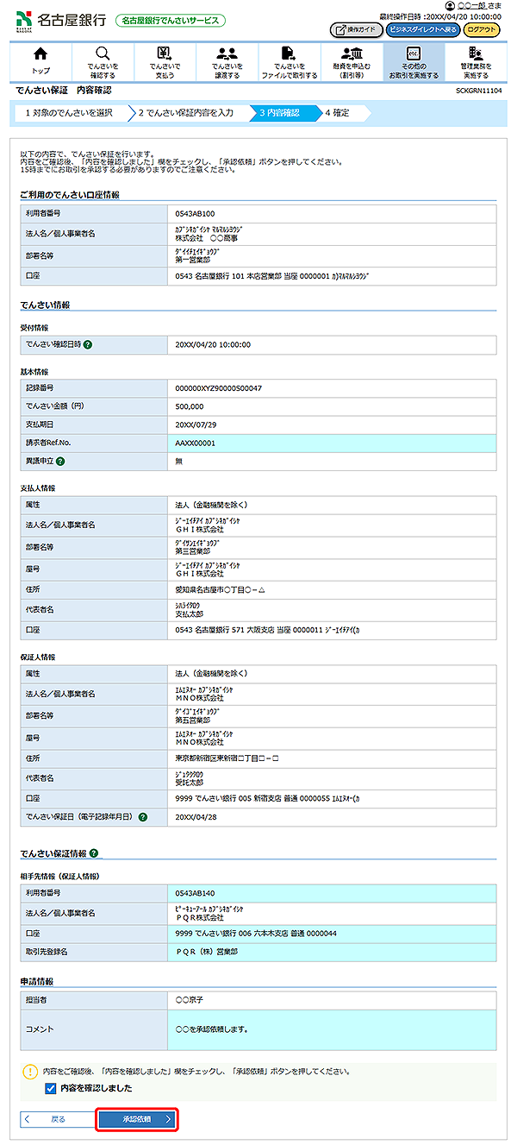The height and width of the screenshot is (1145, 517).
Task: Click the 戻る back button
Action: pyautogui.click(x=54, y=1120)
